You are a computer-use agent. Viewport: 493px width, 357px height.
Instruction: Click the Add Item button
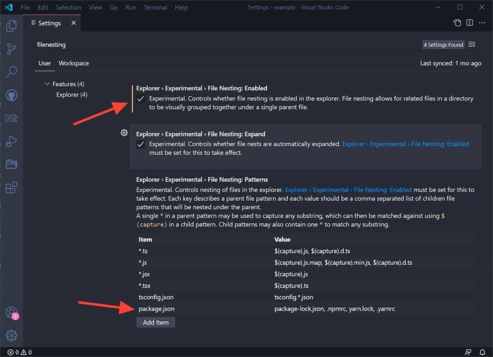click(156, 322)
